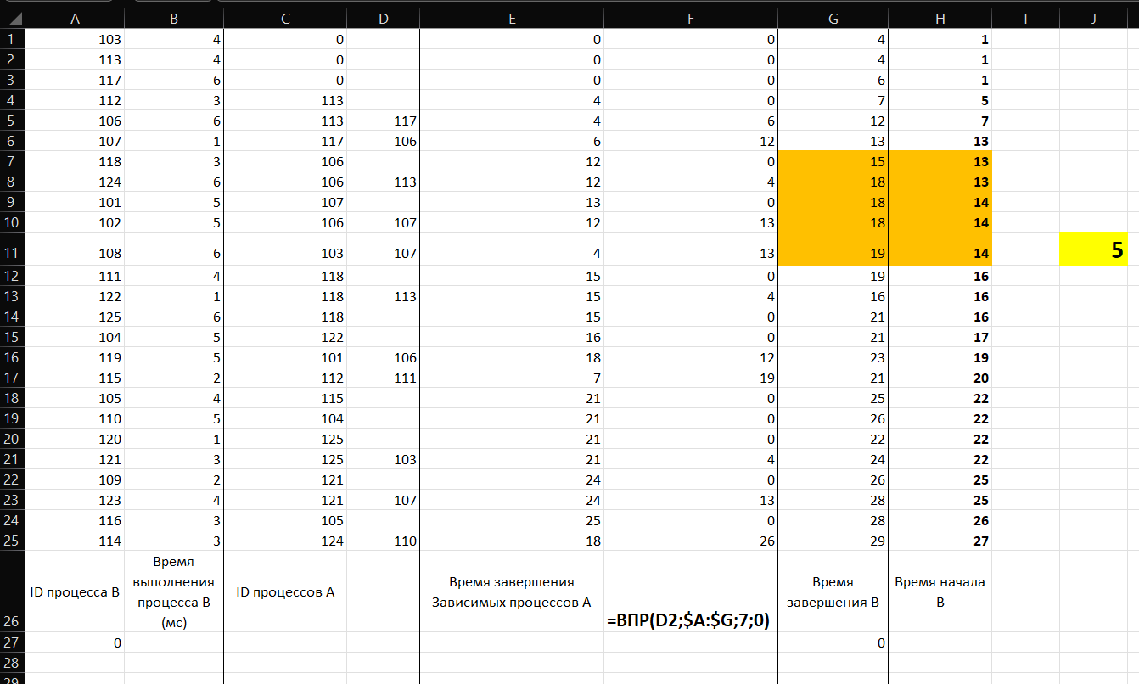Click the 'ID процесса B' header cell
The height and width of the screenshot is (684, 1139).
click(x=75, y=591)
